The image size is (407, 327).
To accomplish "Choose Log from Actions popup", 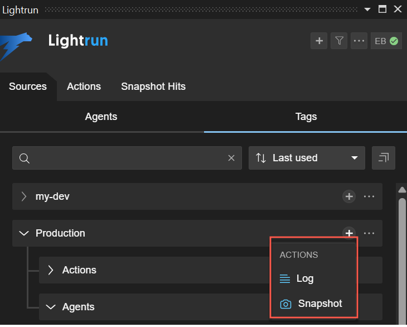I will 304,278.
